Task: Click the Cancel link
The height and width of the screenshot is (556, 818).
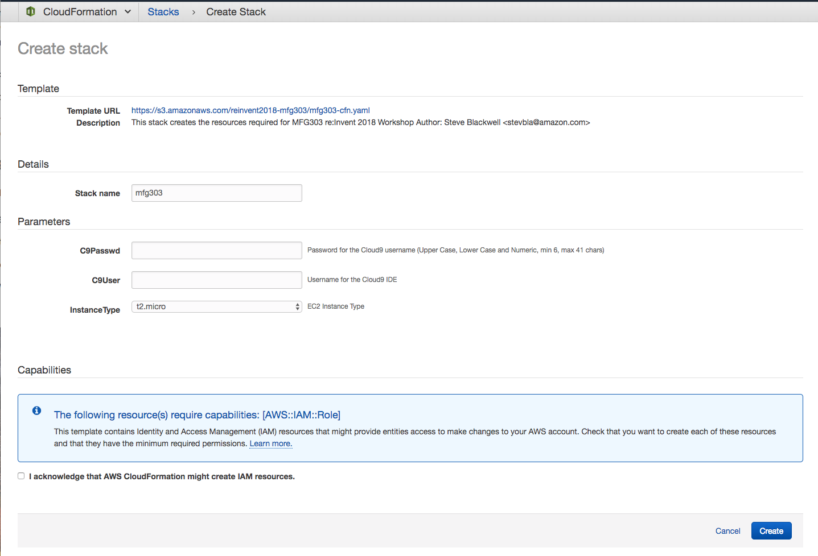Action: tap(727, 531)
